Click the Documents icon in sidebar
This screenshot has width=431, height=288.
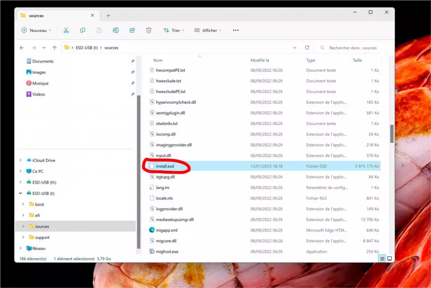click(x=29, y=61)
